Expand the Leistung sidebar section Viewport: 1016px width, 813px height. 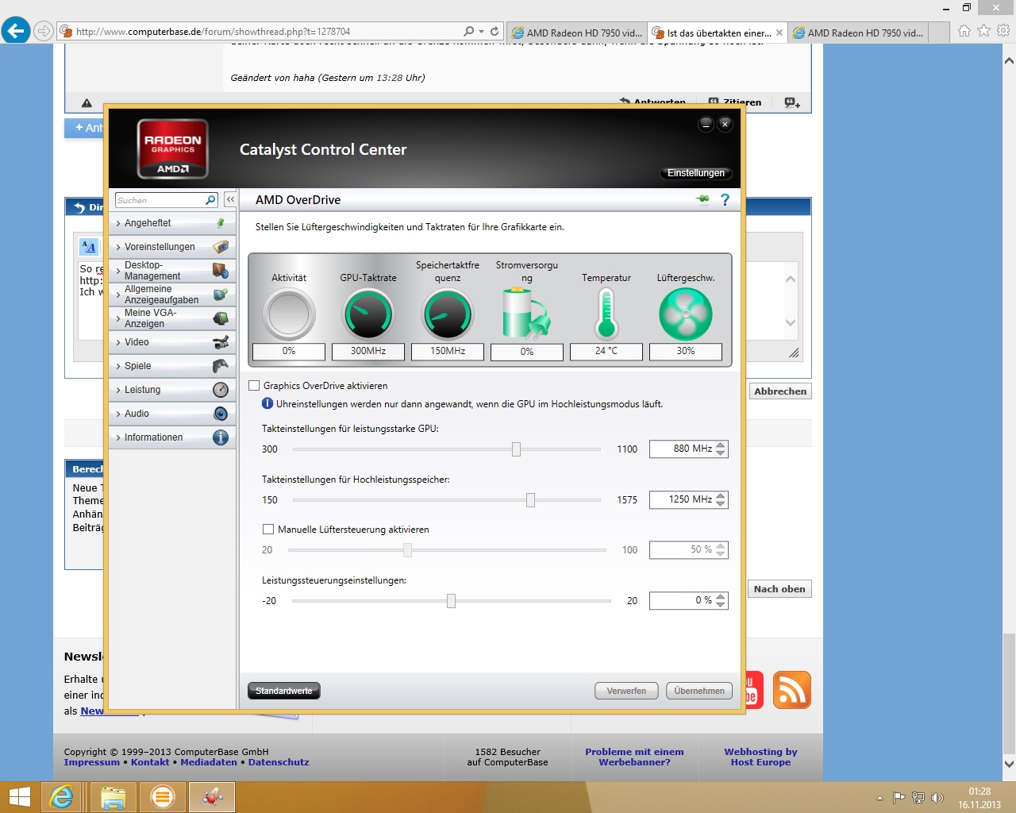171,390
